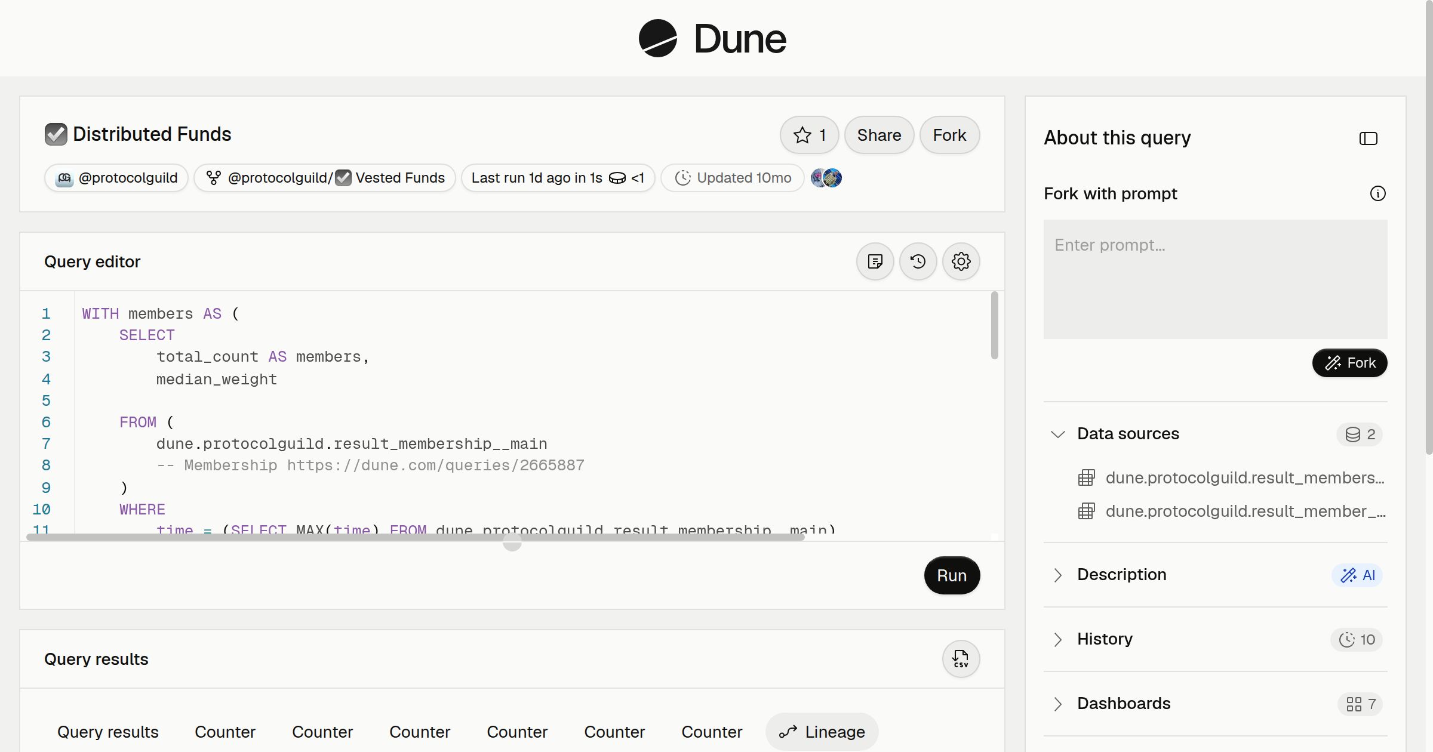The image size is (1433, 752).
Task: Click the Membership query URL comment line
Action: point(370,466)
